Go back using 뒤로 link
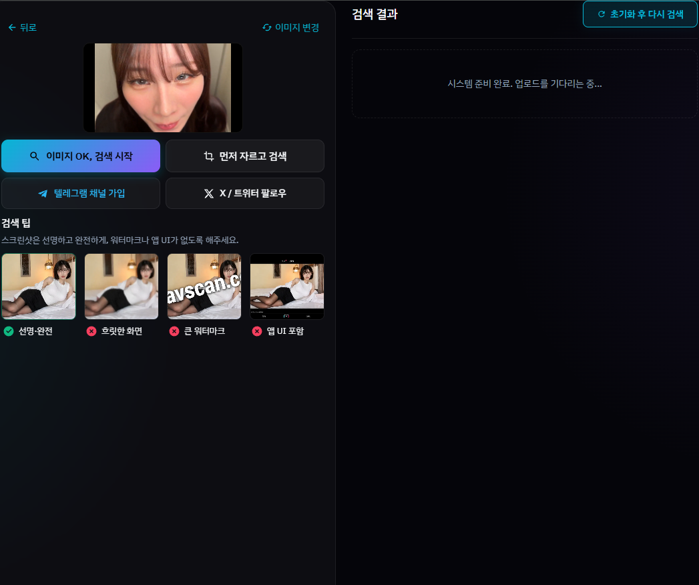699x585 pixels. click(x=22, y=27)
